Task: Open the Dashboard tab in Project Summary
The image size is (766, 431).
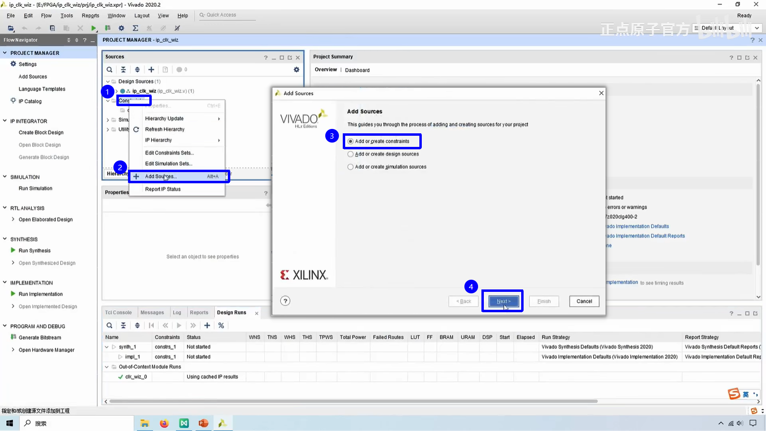Action: point(357,70)
